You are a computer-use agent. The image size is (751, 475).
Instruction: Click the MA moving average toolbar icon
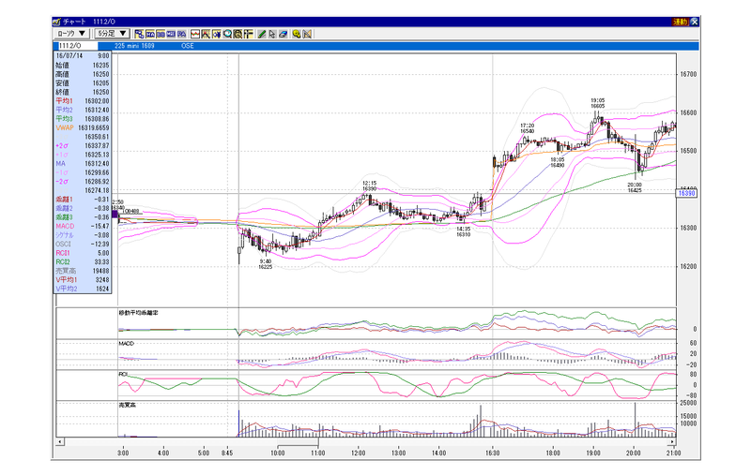[151, 33]
